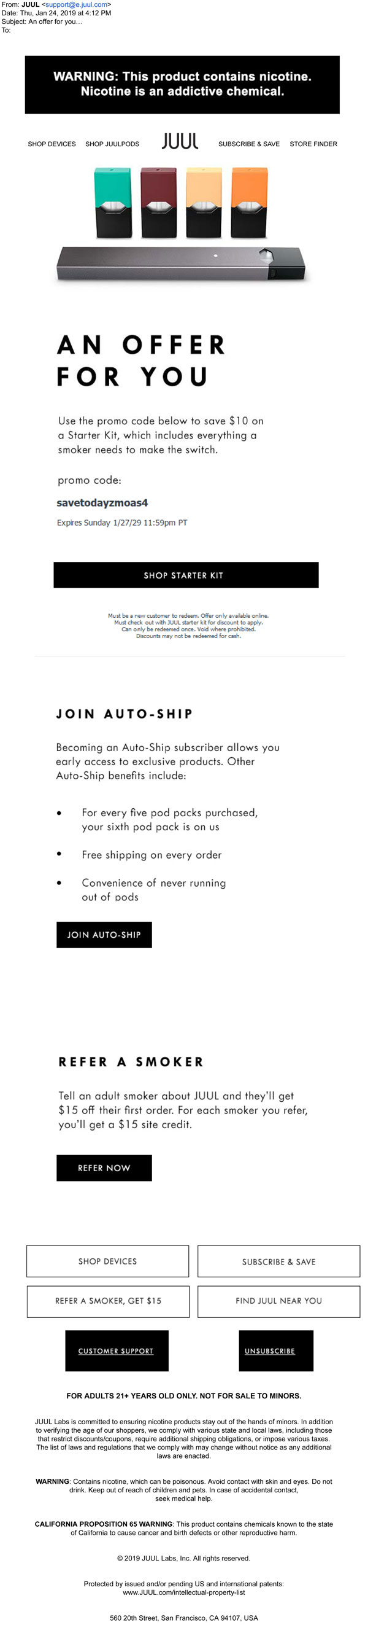The width and height of the screenshot is (368, 1625).
Task: Click the support@e.juul.com sender address
Action: [x=77, y=4]
